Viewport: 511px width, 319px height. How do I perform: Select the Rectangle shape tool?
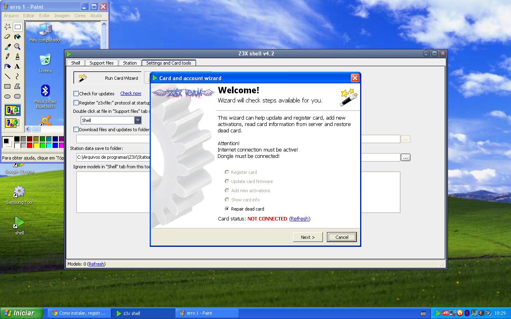click(7, 87)
